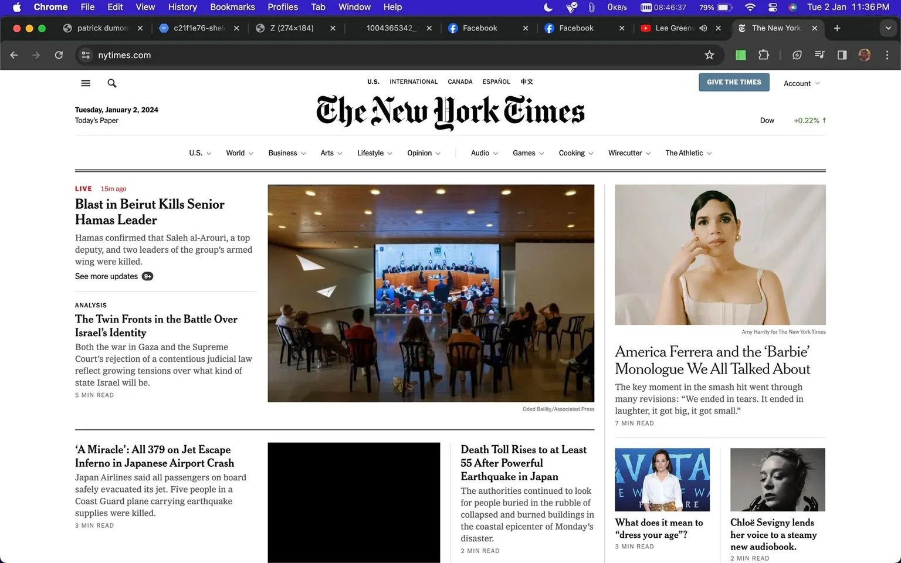The width and height of the screenshot is (901, 563).
Task: Open the Account dropdown
Action: pos(802,83)
